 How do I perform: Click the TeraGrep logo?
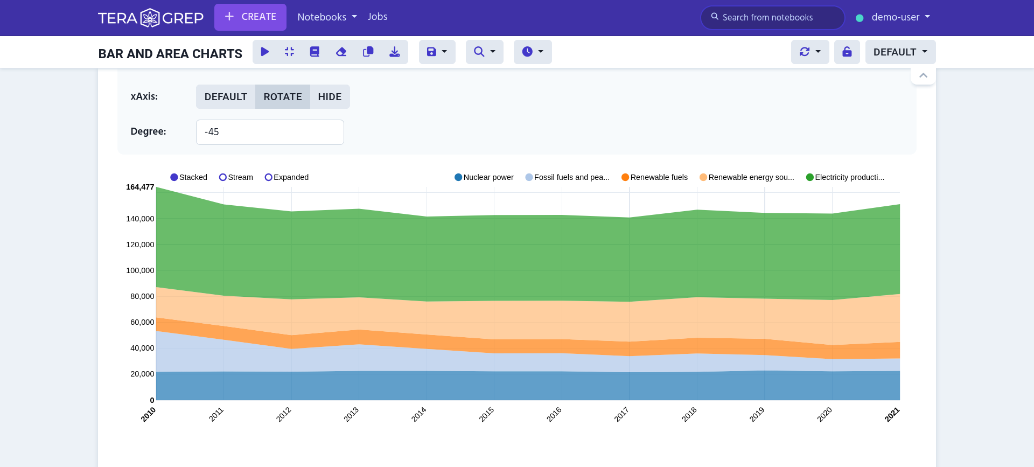pyautogui.click(x=151, y=18)
